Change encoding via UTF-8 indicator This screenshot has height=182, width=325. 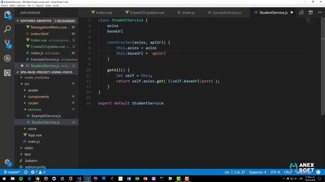point(275,172)
